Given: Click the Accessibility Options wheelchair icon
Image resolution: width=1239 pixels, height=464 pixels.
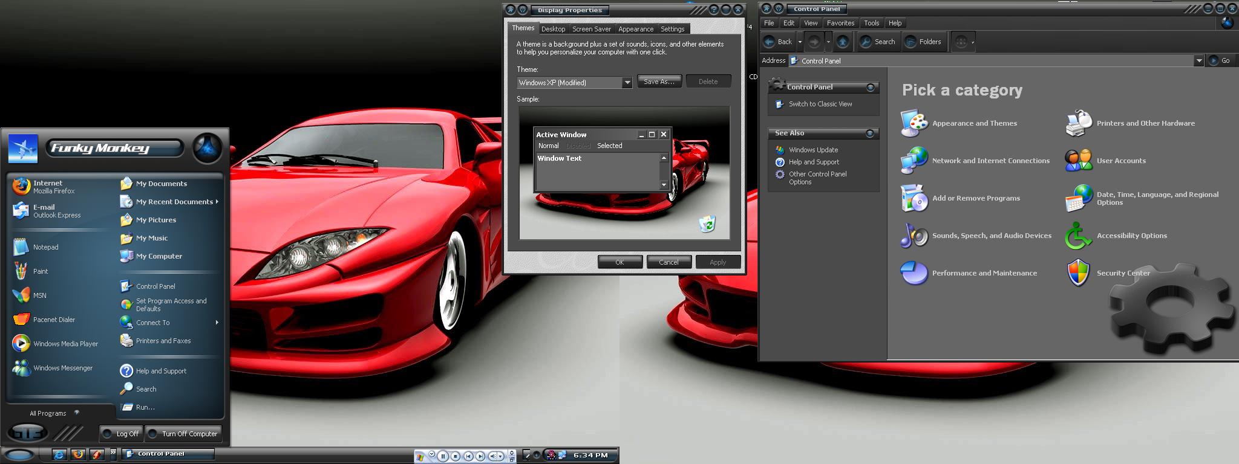Looking at the screenshot, I should [1078, 236].
